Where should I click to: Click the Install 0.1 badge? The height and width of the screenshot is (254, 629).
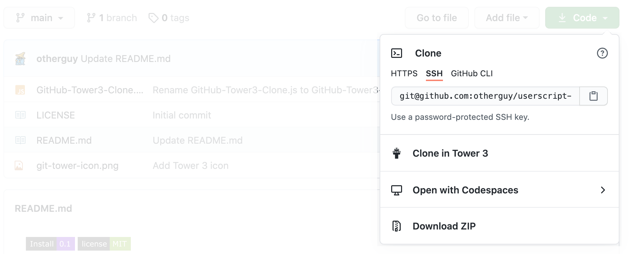point(50,244)
